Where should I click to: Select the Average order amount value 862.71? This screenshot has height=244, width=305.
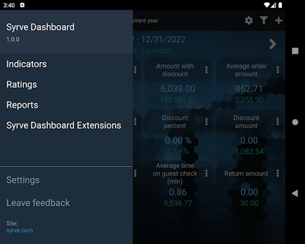pyautogui.click(x=249, y=89)
